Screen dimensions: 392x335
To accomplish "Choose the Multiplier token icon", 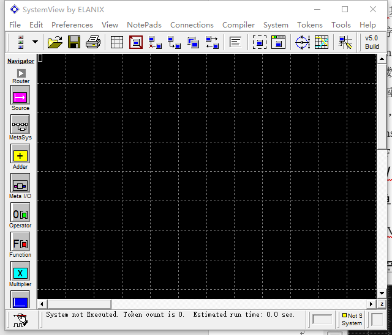I will coord(20,273).
